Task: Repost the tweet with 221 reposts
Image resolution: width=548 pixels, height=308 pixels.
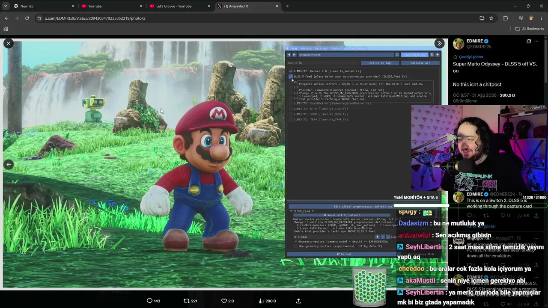Action: (x=190, y=301)
